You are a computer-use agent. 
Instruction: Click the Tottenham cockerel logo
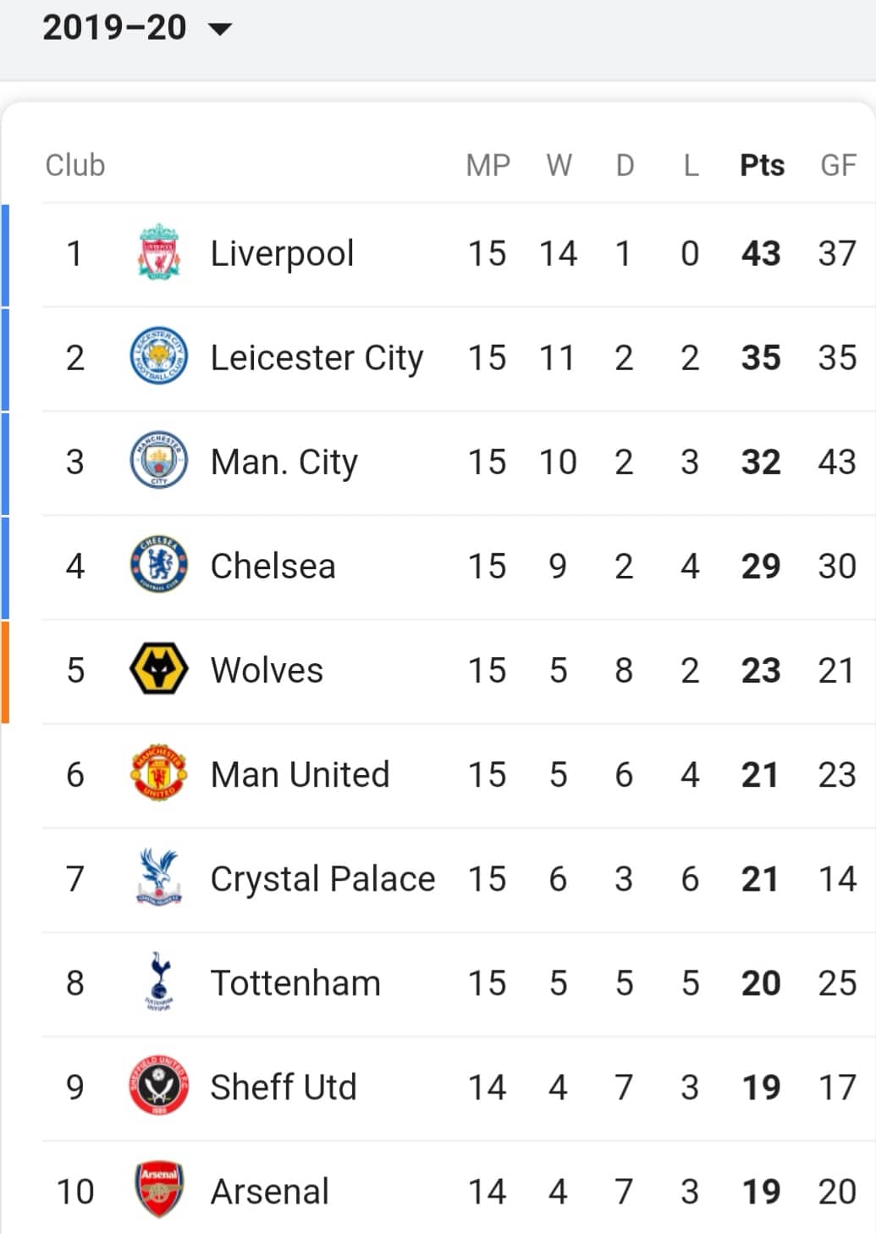[x=159, y=982]
